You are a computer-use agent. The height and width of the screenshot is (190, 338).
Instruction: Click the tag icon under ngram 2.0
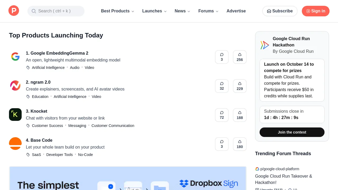click(28, 97)
